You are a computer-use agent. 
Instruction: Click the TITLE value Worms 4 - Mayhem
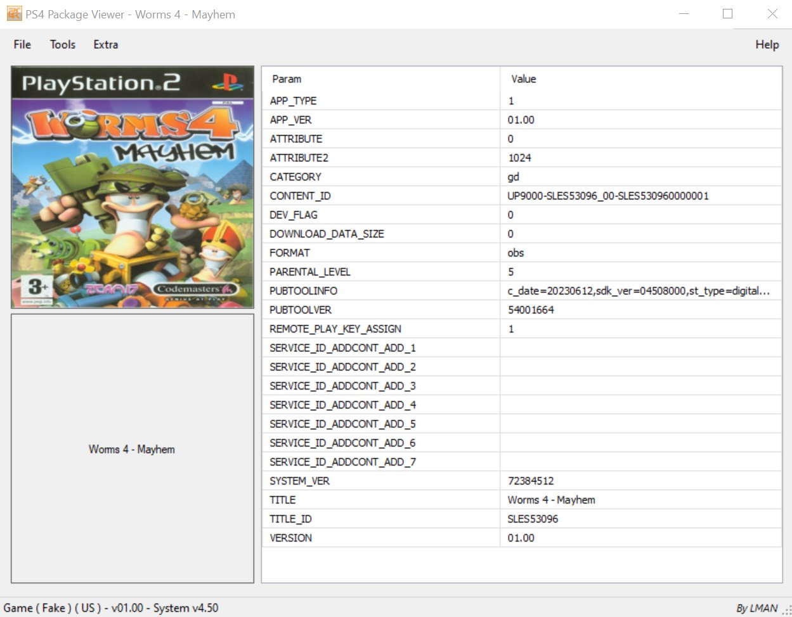pyautogui.click(x=551, y=500)
